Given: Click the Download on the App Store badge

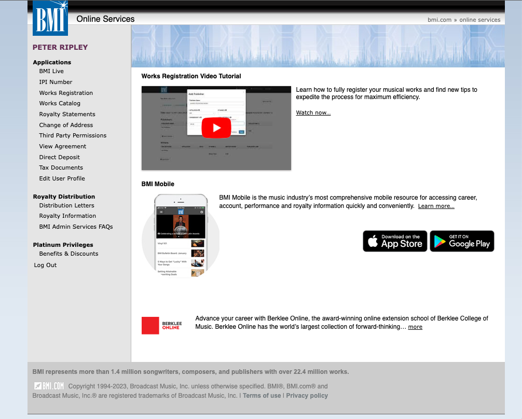Looking at the screenshot, I should tap(395, 241).
